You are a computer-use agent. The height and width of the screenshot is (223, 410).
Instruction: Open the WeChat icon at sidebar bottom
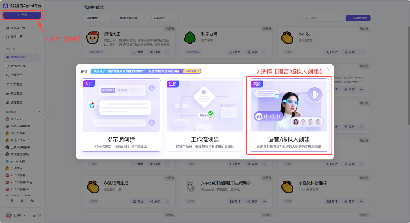32,201
